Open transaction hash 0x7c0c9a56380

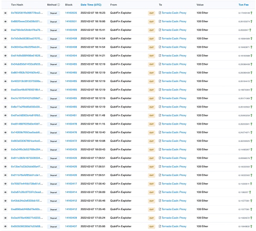[x=26, y=38]
